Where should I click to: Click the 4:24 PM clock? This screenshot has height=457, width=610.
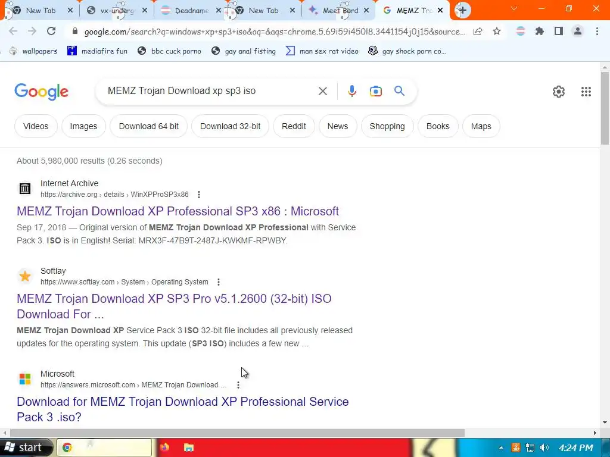tap(575, 447)
